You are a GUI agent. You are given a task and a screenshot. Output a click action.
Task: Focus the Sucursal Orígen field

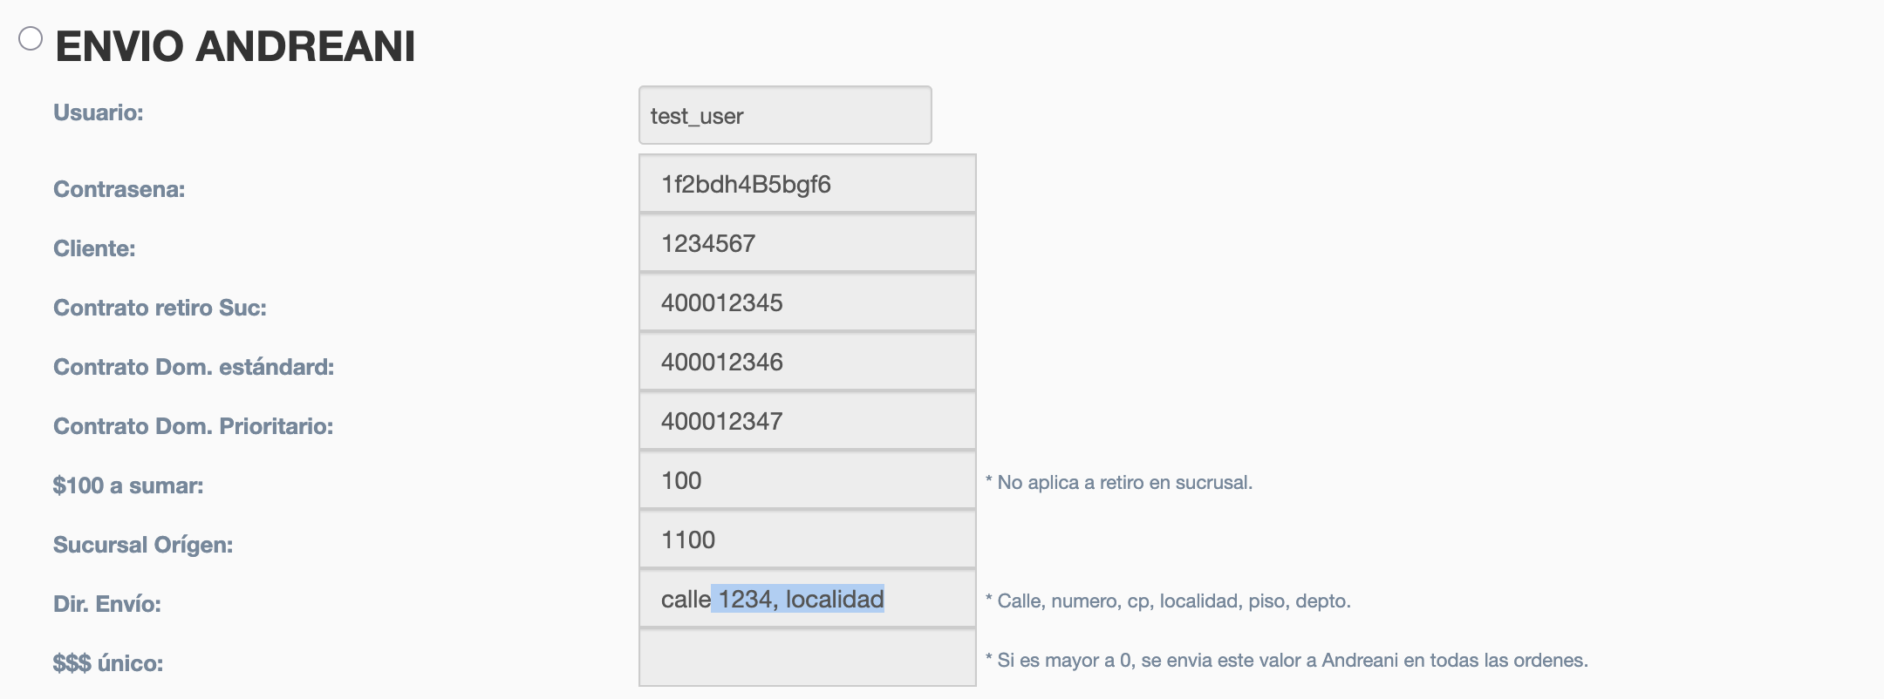click(807, 540)
